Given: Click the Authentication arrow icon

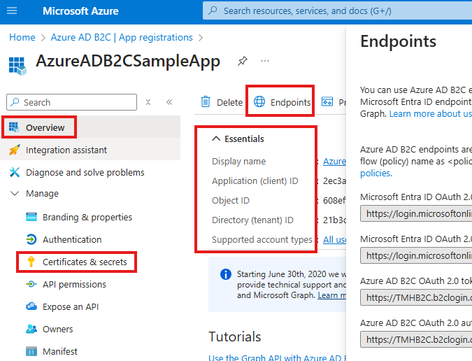Looking at the screenshot, I should (31, 239).
